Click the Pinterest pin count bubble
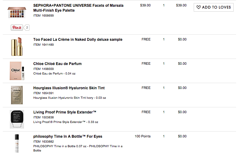The image size is (237, 161). point(27,28)
